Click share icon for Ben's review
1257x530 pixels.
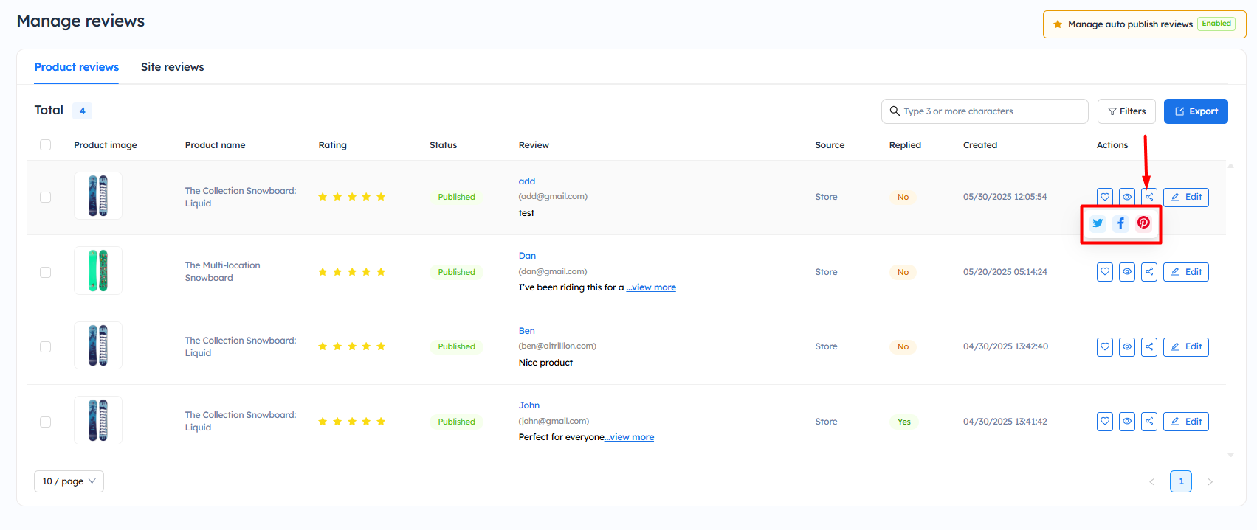[1149, 346]
